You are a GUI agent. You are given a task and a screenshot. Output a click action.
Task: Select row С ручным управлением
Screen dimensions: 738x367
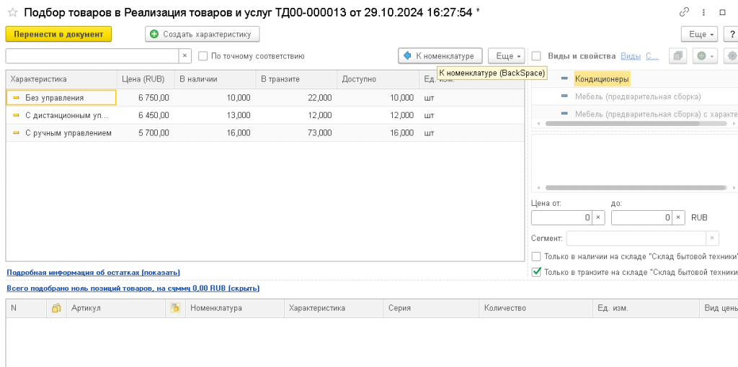click(x=265, y=133)
